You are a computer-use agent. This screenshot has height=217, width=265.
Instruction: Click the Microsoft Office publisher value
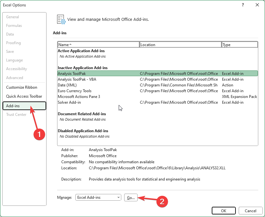coord(103,156)
